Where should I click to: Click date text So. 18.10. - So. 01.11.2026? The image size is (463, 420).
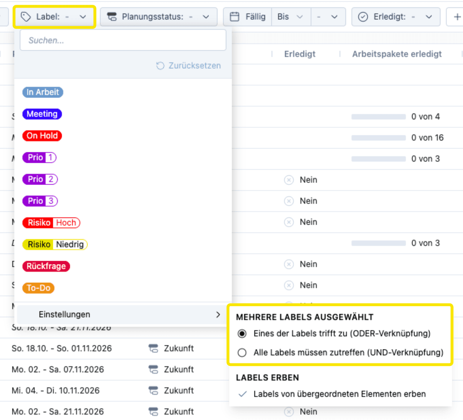point(62,349)
